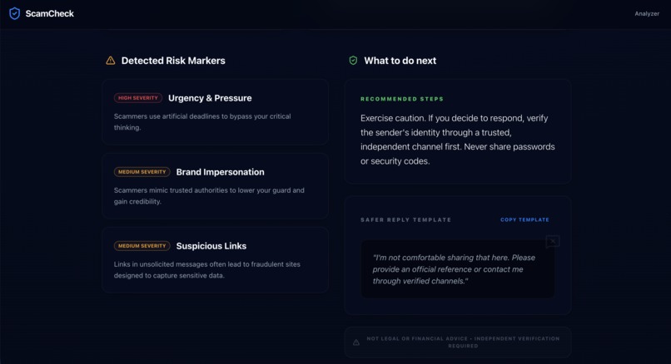Click the High Severity badge

138,98
